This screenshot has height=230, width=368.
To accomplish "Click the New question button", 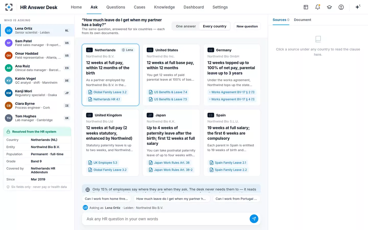I will 247,26.
